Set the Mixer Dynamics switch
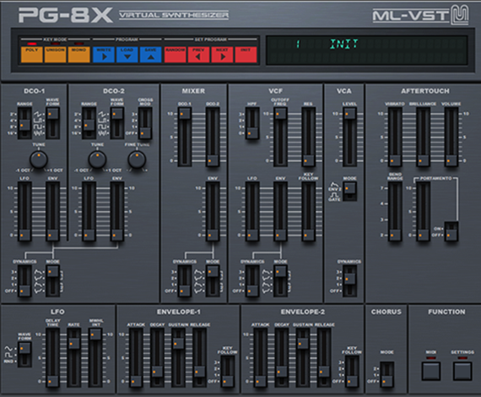The height and width of the screenshot is (397, 481). tap(184, 281)
